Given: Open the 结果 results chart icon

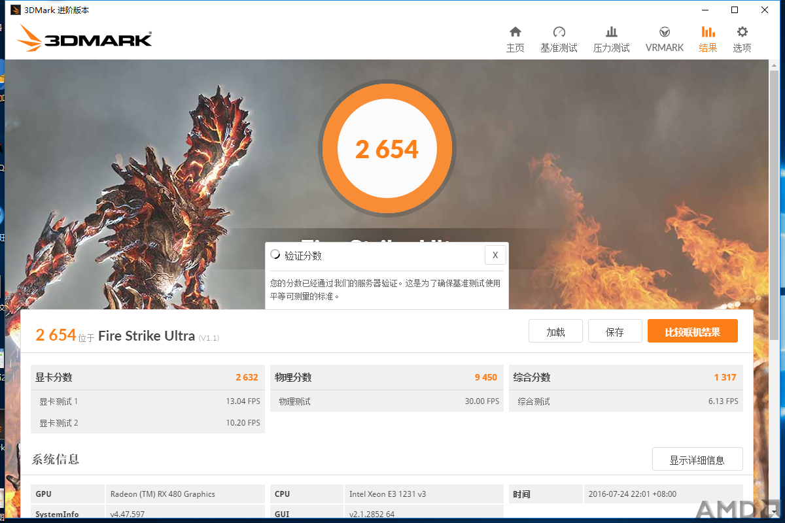Looking at the screenshot, I should click(x=708, y=32).
